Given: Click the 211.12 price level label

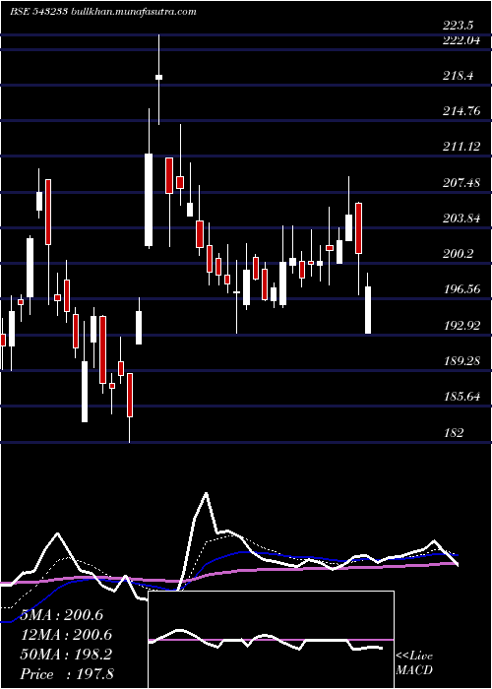Looking at the screenshot, I should pyautogui.click(x=461, y=148).
